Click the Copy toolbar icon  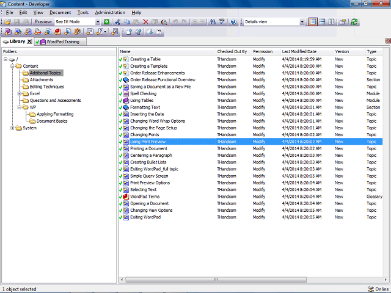[x=127, y=22]
